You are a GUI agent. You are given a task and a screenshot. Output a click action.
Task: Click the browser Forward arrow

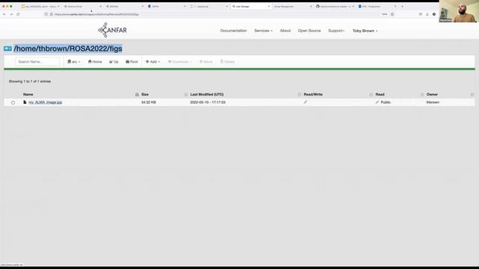11,14
